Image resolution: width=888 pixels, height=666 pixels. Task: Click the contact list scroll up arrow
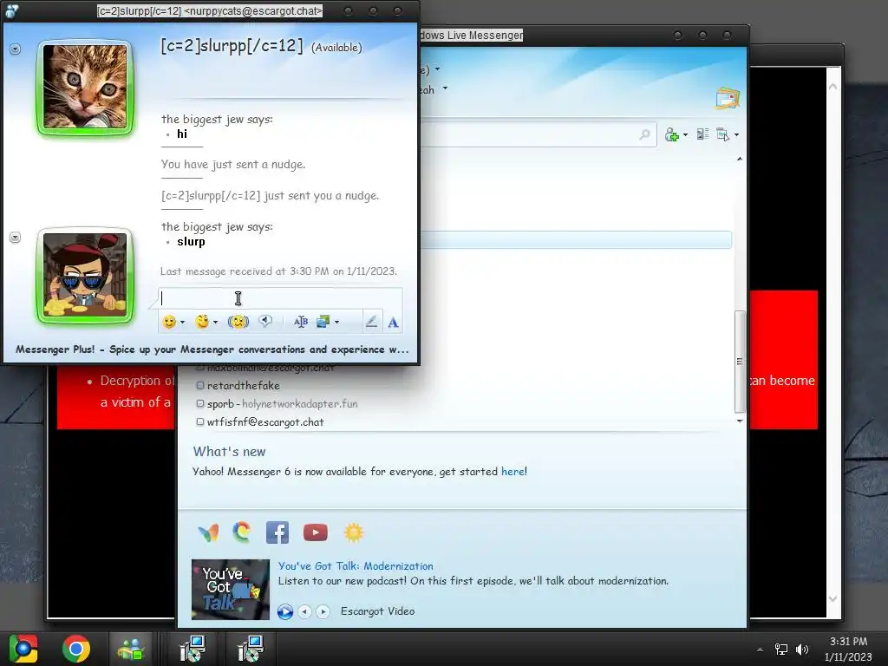tap(740, 160)
